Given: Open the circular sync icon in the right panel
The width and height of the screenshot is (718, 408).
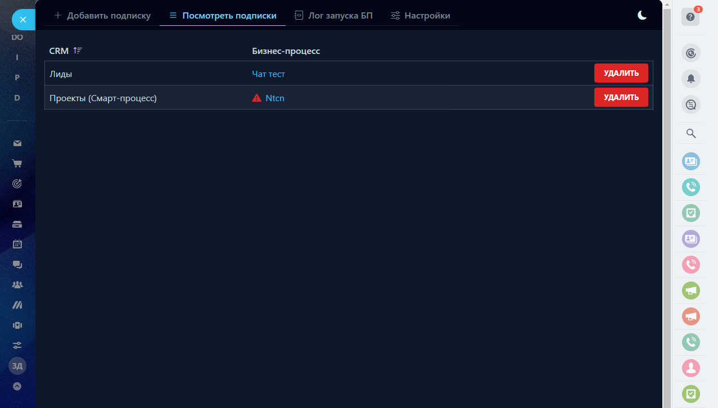Looking at the screenshot, I should pyautogui.click(x=691, y=53).
